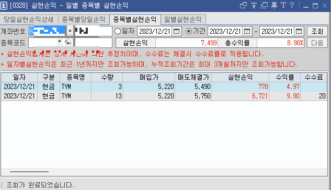
Task: Click 현금 in the 6,721 profit row
Action: coord(48,96)
